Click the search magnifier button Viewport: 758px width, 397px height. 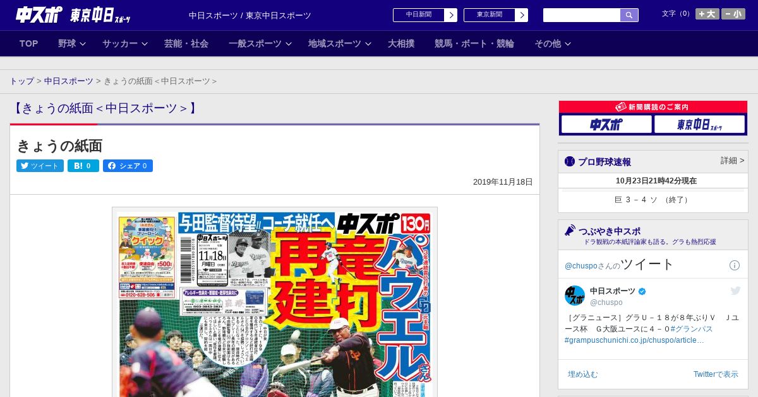tap(629, 15)
